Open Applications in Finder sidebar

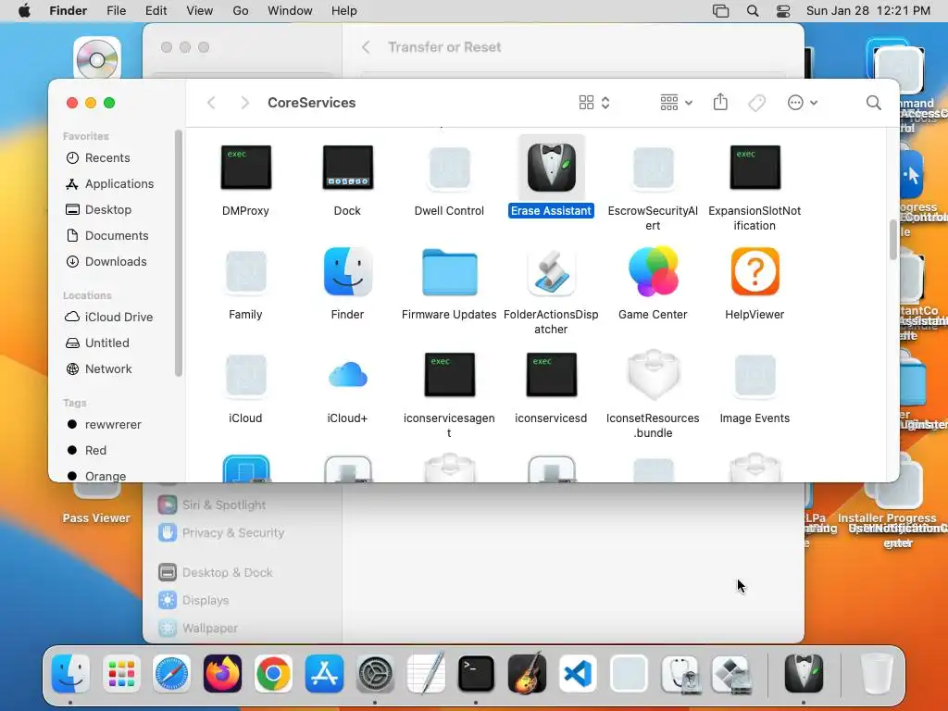tap(109, 184)
